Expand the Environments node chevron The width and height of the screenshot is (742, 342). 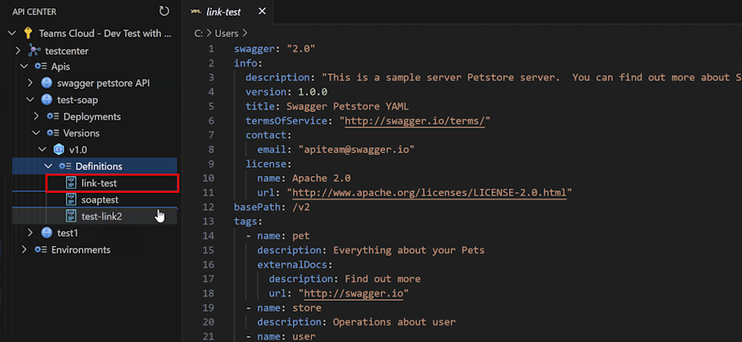(24, 249)
